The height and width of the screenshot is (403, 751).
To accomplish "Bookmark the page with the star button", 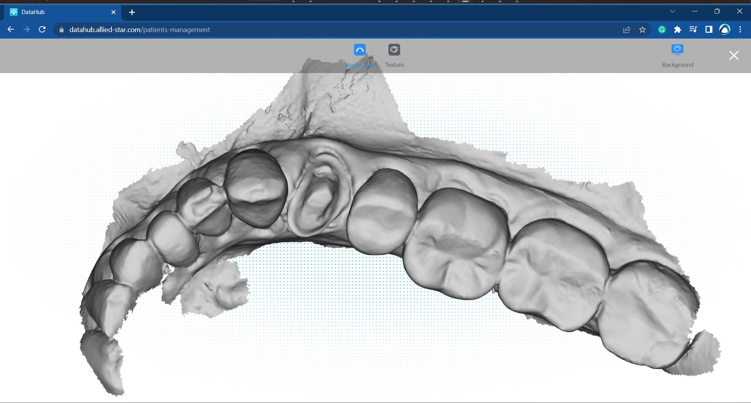I will (x=642, y=29).
